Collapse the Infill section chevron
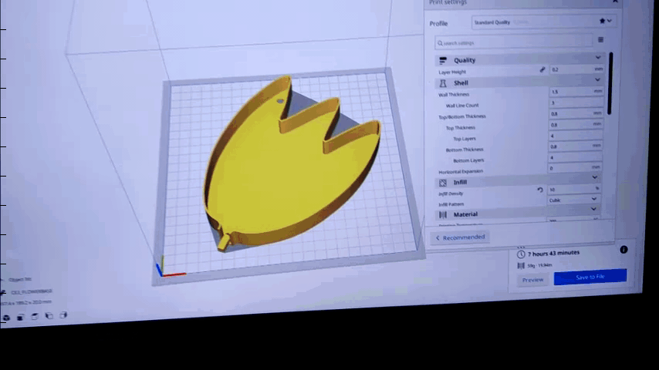The height and width of the screenshot is (370, 659). click(595, 177)
